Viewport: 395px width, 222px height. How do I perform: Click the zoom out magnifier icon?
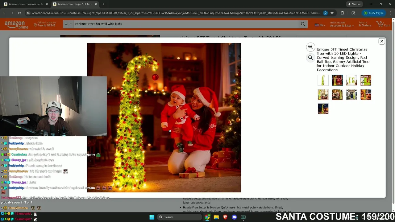tap(310, 58)
